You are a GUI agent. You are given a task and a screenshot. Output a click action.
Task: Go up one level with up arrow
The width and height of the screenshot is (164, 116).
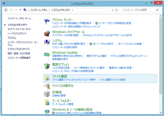coord(20,10)
